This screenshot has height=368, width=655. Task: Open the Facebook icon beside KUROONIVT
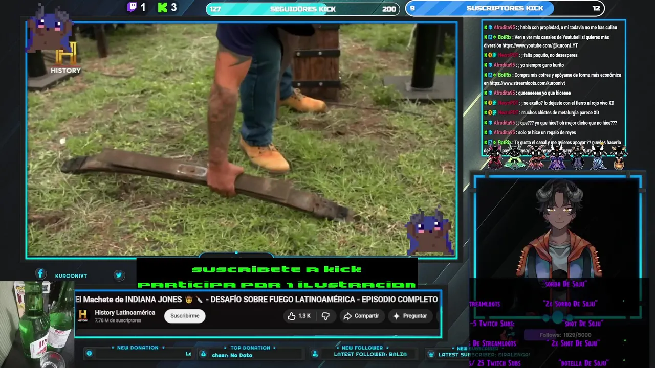40,274
